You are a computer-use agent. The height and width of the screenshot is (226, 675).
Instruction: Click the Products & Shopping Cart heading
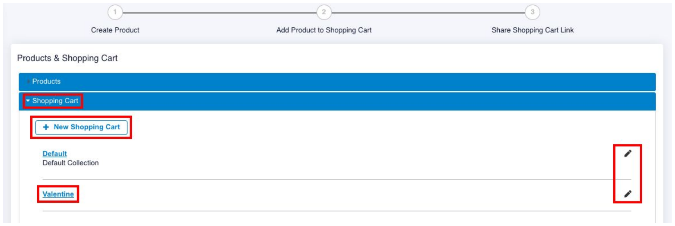tap(67, 58)
